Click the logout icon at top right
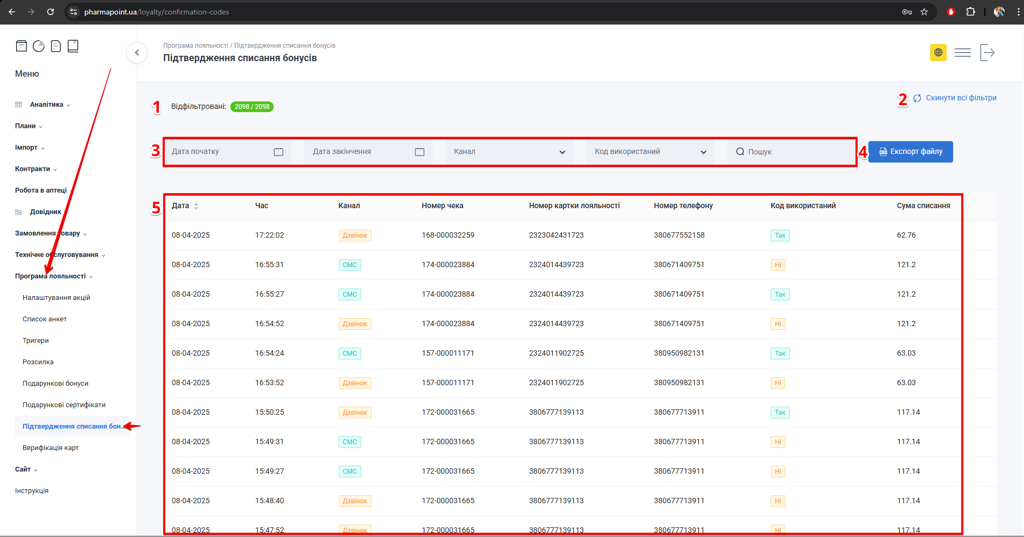Viewport: 1024px width, 537px height. coord(987,53)
